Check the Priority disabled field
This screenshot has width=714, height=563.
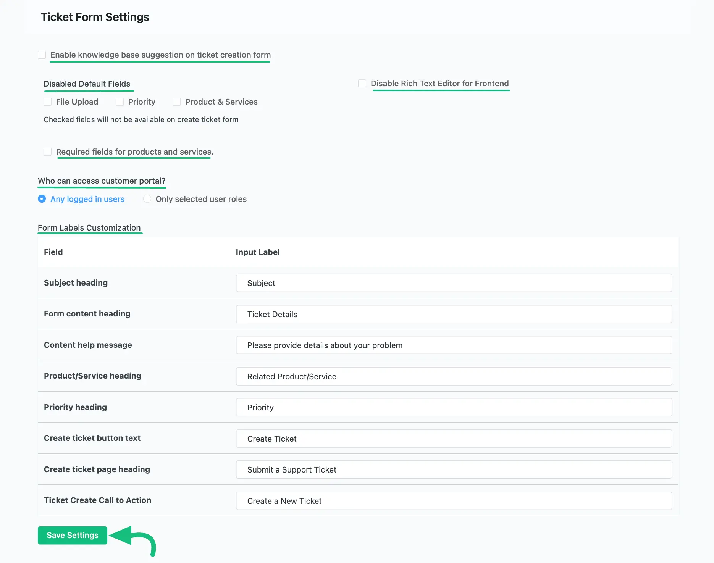click(120, 102)
